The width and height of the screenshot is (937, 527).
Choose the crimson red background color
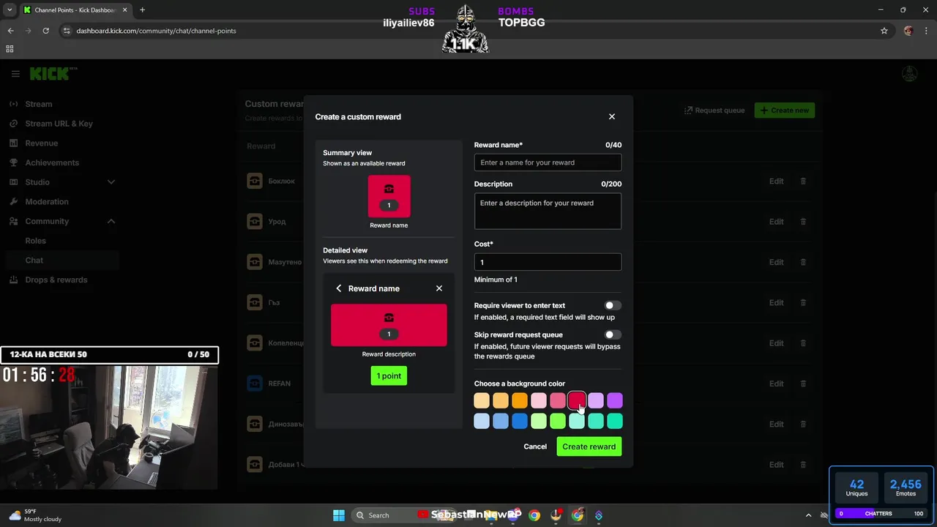[x=577, y=400]
